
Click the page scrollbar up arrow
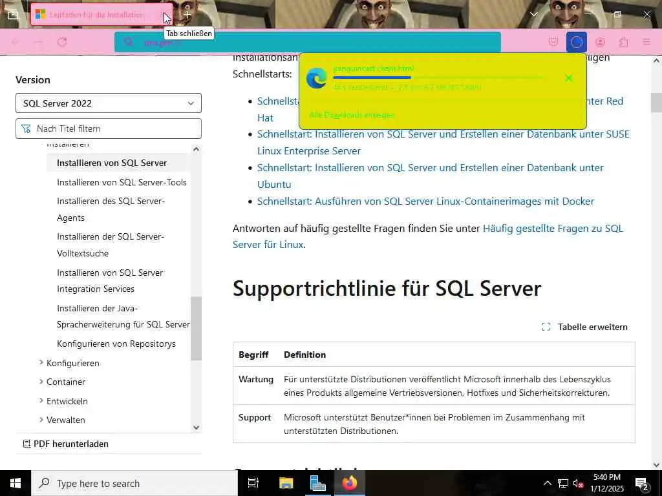[x=657, y=61]
